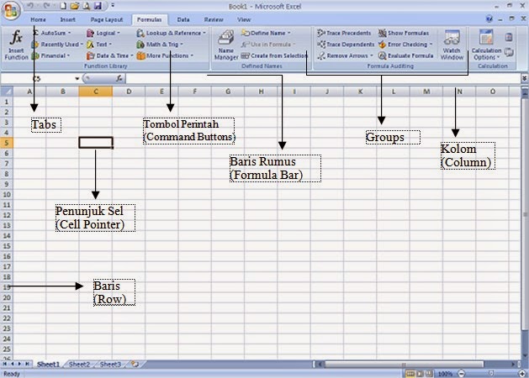
Task: Switch to Page Break Preview in status bar
Action: click(428, 374)
